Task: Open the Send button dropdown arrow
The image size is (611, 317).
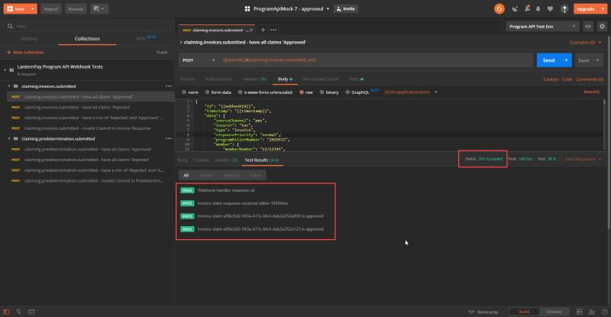Action: click(566, 60)
